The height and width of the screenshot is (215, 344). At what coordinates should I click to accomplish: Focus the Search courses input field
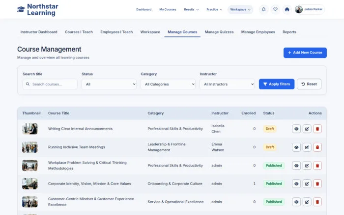pos(50,84)
